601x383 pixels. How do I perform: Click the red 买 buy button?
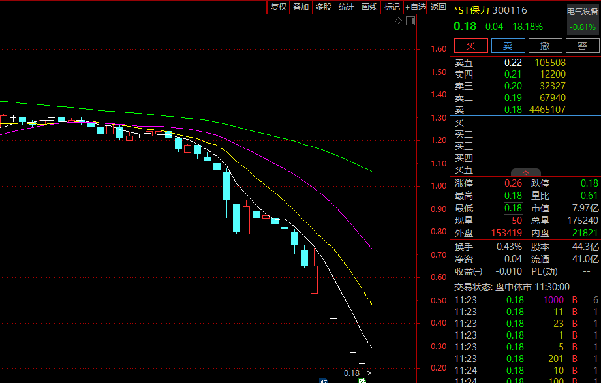(x=470, y=46)
